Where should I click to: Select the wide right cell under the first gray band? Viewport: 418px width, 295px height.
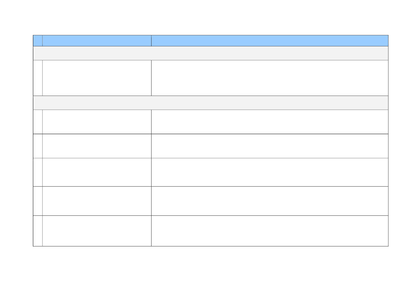pyautogui.click(x=270, y=78)
